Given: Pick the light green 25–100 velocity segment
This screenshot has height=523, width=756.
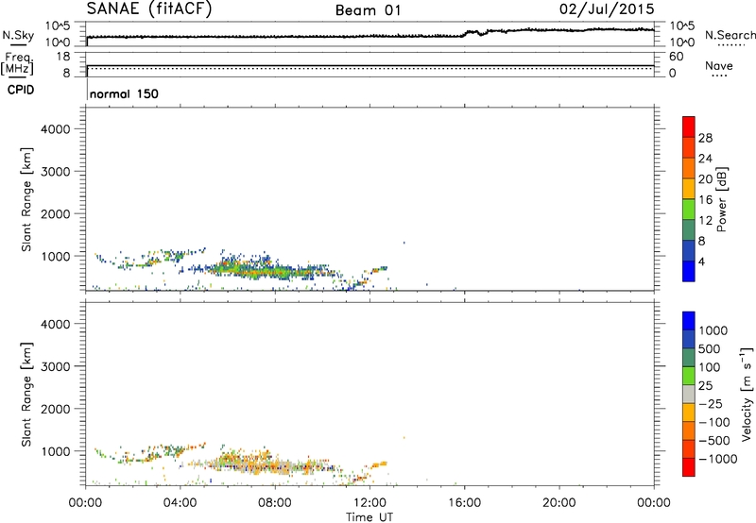Looking at the screenshot, I should click(689, 376).
